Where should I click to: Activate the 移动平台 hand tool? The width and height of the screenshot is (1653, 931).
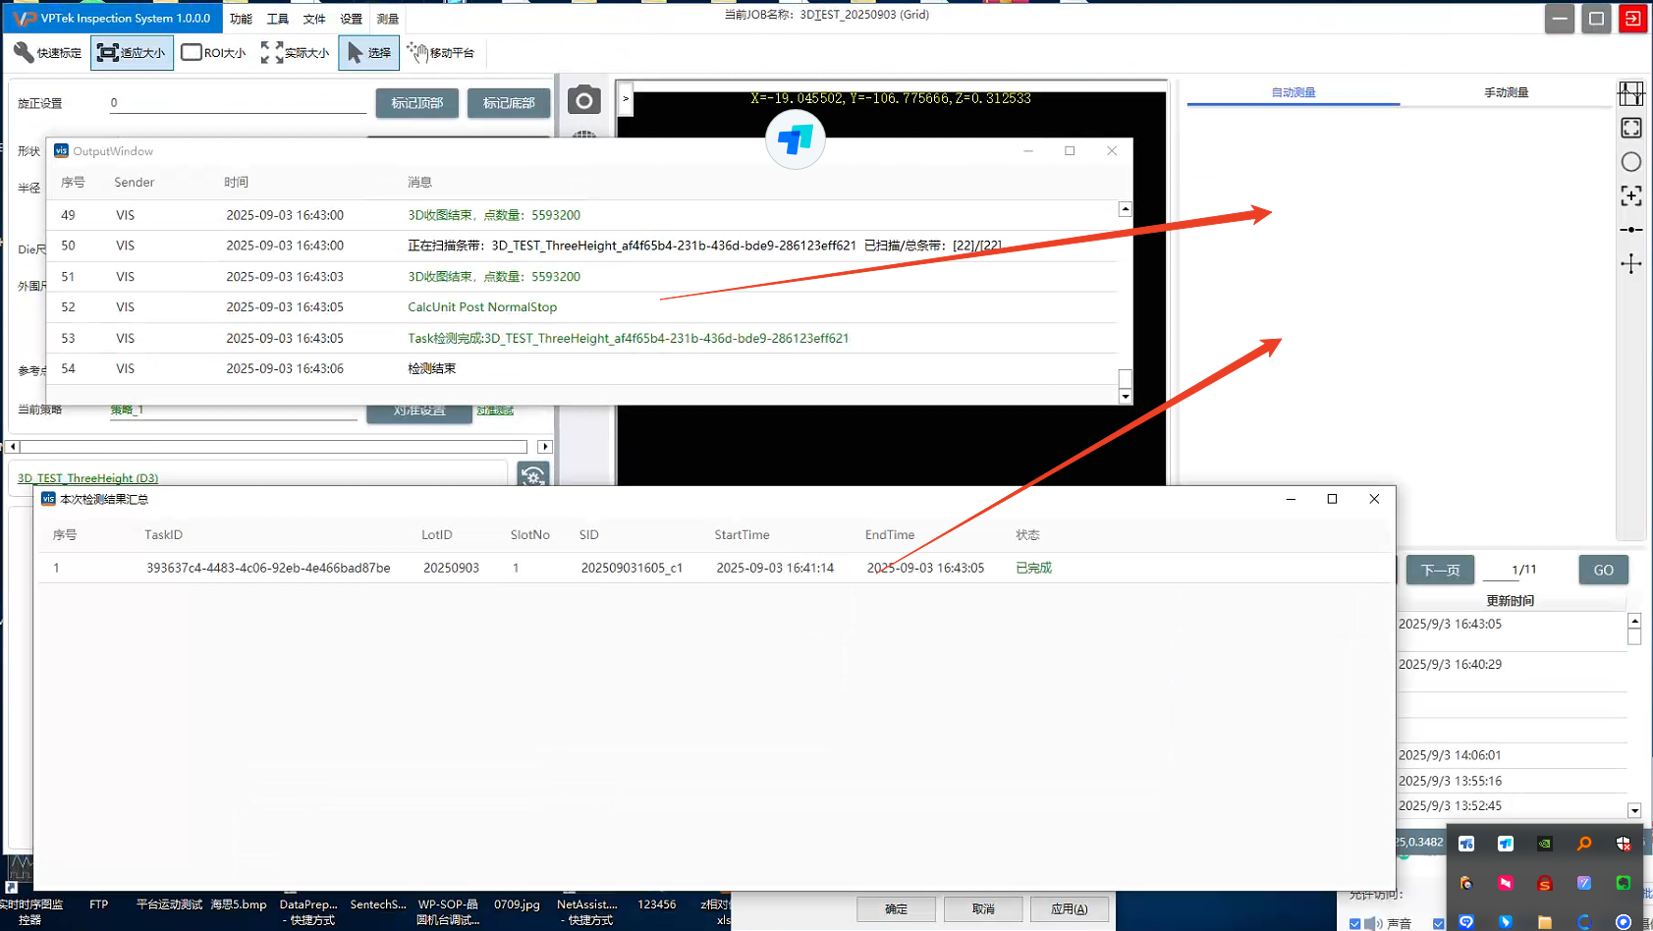coord(441,53)
